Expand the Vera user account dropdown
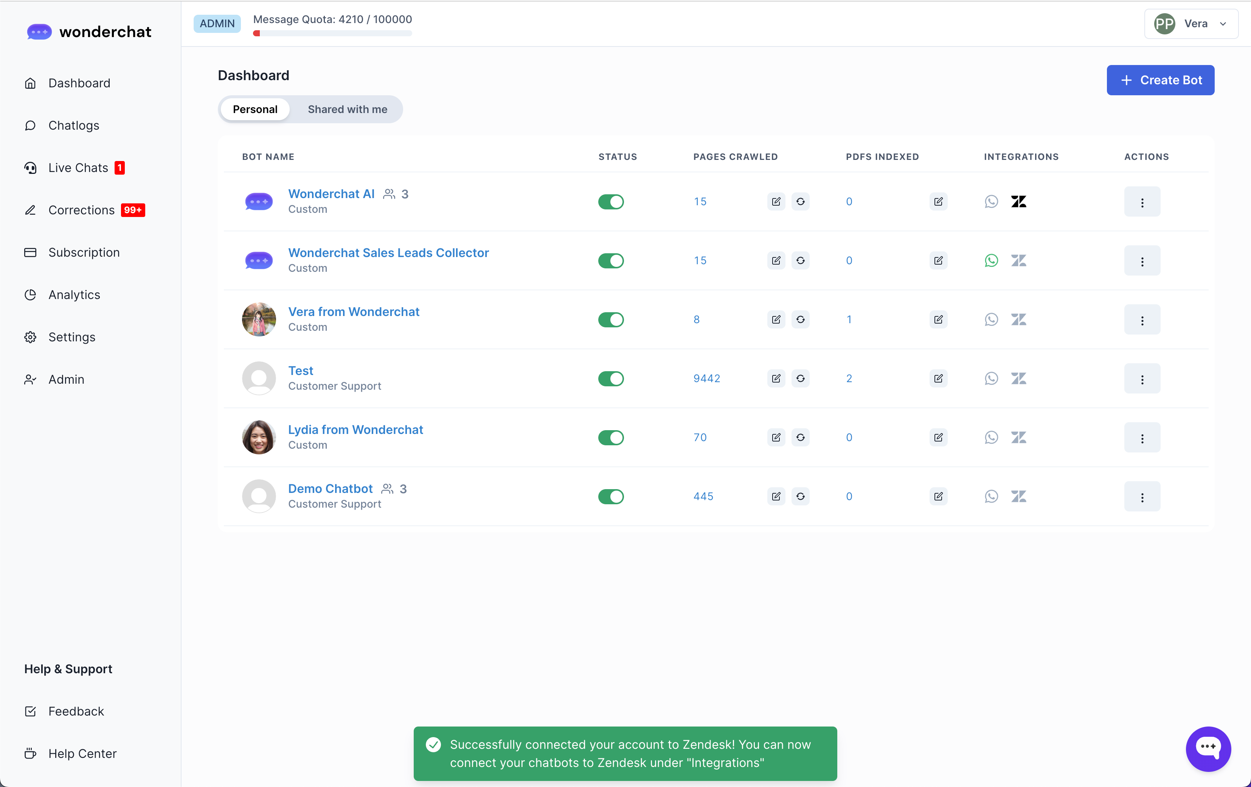Image resolution: width=1251 pixels, height=787 pixels. coord(1191,23)
